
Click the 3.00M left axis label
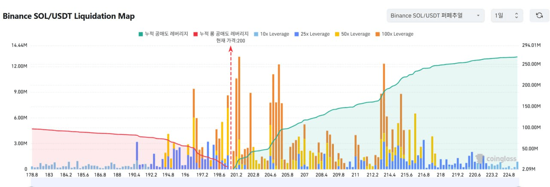(21, 144)
